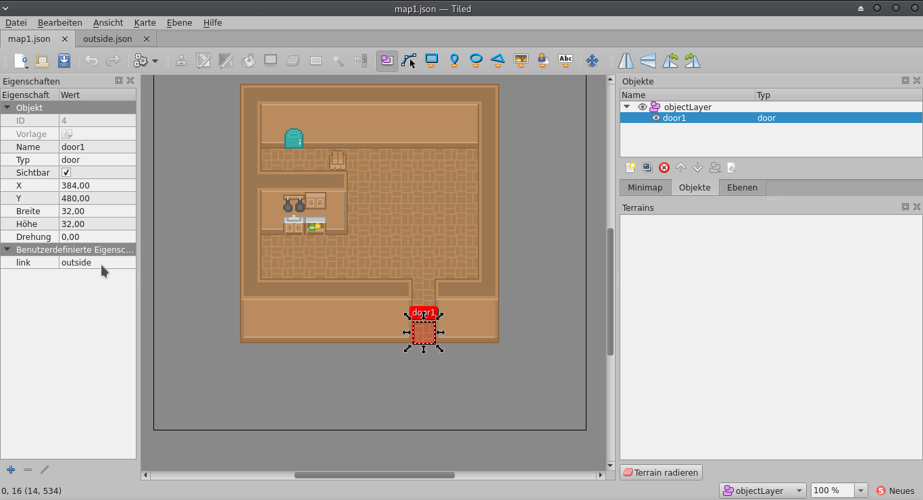
Task: Activate the Select Objects tool
Action: (x=386, y=61)
